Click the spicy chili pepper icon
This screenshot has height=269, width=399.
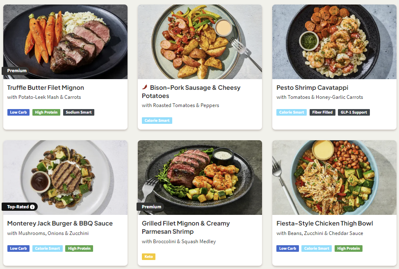click(145, 87)
